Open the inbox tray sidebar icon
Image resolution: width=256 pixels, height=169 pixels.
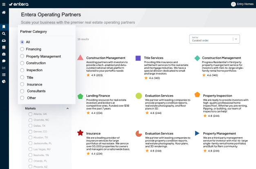coord(4,41)
